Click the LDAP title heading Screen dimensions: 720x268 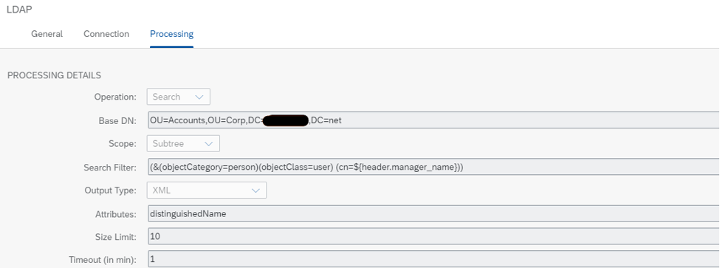click(x=19, y=9)
